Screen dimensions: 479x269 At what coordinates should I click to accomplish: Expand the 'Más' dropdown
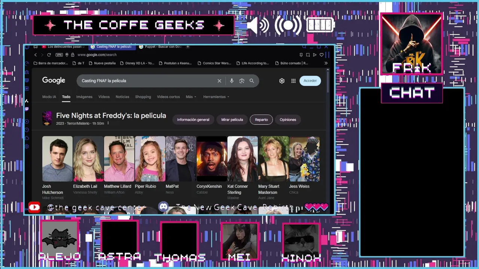click(x=191, y=97)
